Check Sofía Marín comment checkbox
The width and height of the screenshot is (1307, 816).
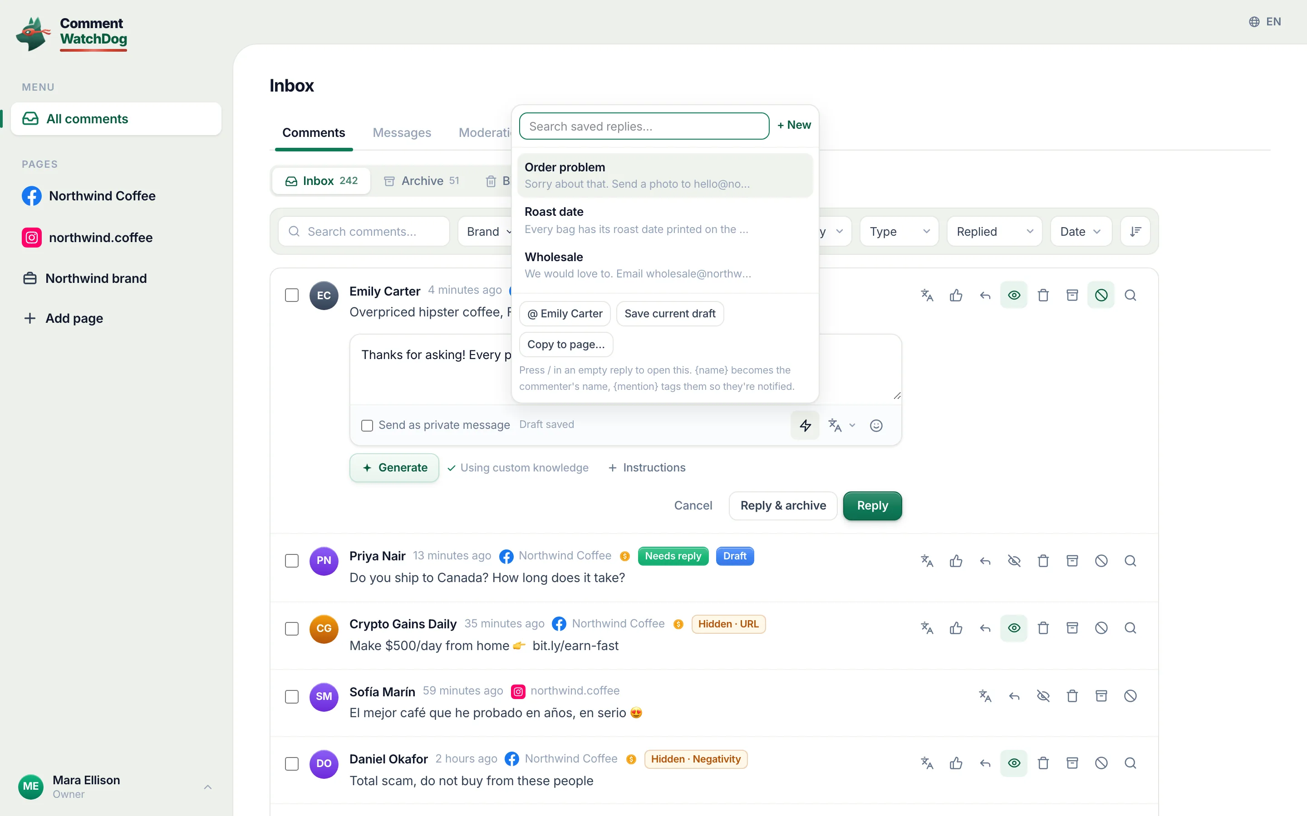(x=292, y=697)
